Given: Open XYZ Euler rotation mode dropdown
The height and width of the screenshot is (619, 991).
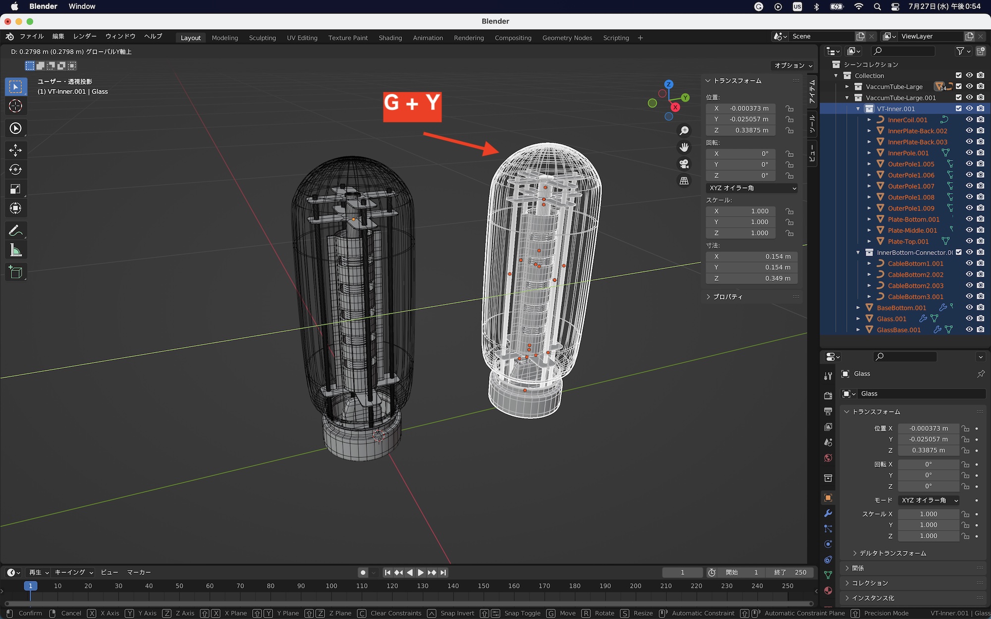Looking at the screenshot, I should (752, 188).
